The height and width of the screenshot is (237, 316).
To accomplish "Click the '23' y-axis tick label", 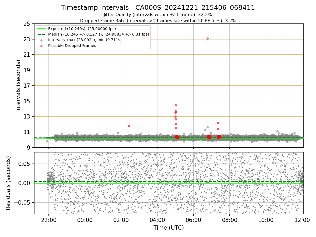I will coord(27,39).
